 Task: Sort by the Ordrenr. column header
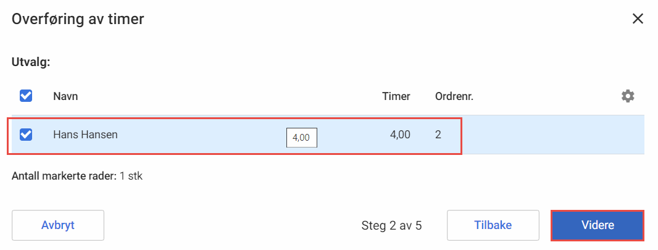(x=454, y=96)
